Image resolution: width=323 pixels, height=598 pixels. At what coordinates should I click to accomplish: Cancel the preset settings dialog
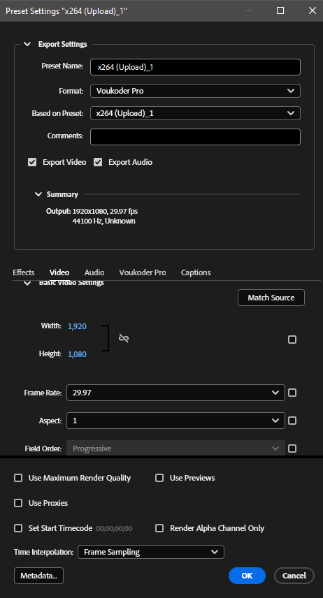pyautogui.click(x=294, y=576)
